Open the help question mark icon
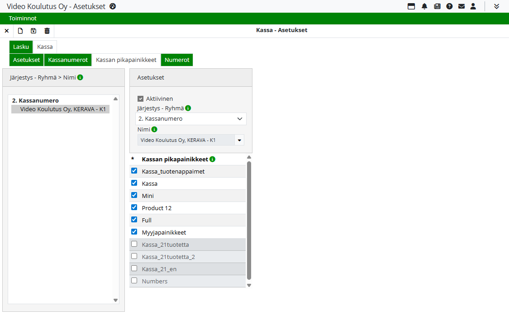 449,6
